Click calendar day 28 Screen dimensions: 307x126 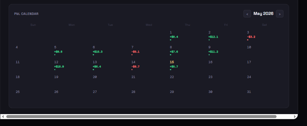pos(149,96)
